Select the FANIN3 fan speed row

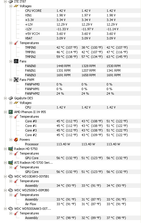[83, 75]
